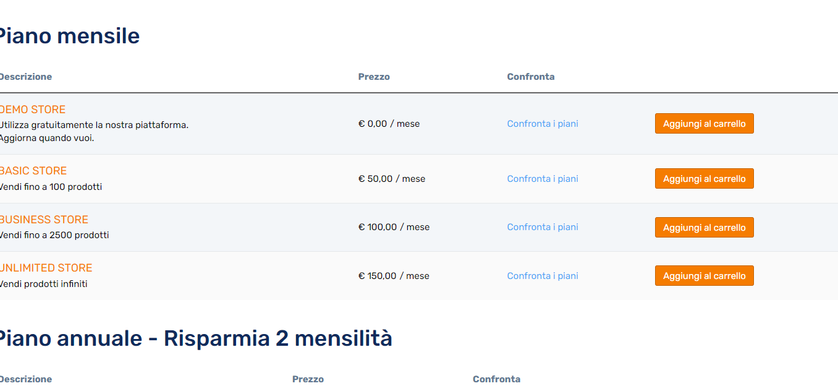Click the Descrizione header of monthly table

pos(25,77)
